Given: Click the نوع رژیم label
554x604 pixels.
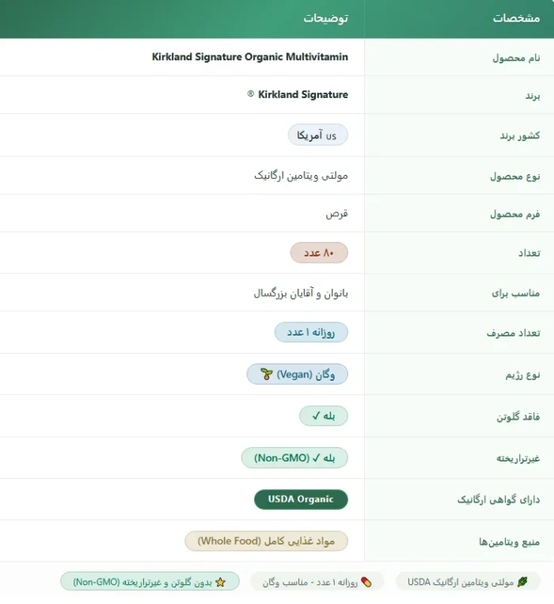Looking at the screenshot, I should point(522,374).
